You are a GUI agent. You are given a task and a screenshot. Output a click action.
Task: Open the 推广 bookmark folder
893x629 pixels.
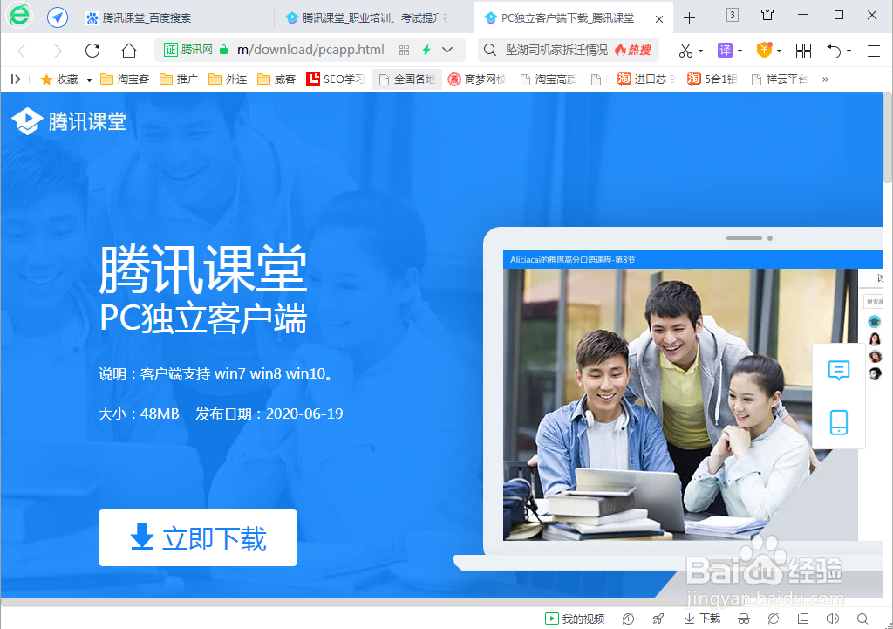tap(179, 79)
